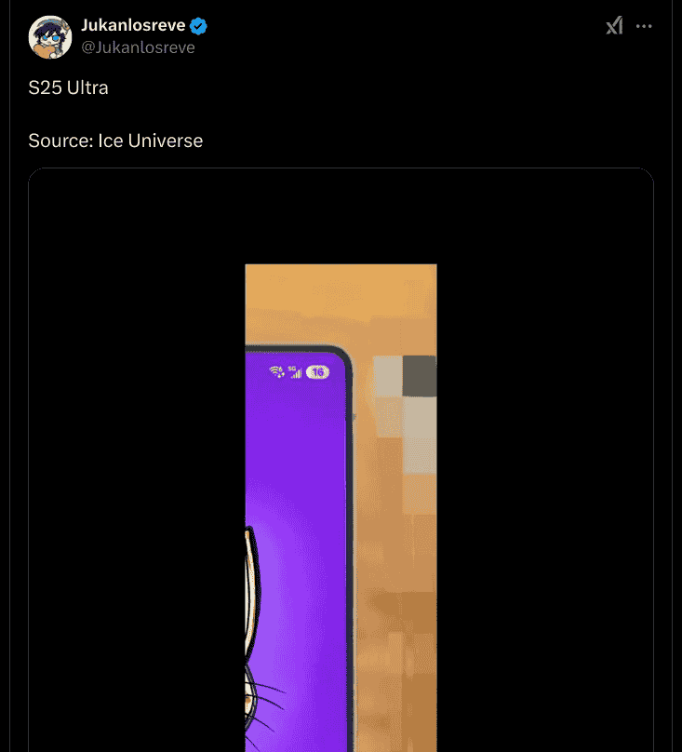
Task: Click the blue verified badge
Action: tap(198, 26)
